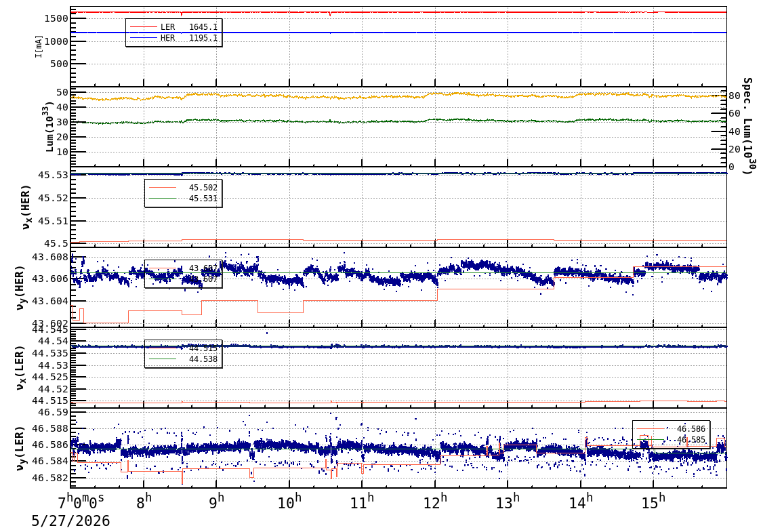Click the 44.52 tick on νx(LER) axis
This screenshot has width=782, height=530.
(54, 390)
